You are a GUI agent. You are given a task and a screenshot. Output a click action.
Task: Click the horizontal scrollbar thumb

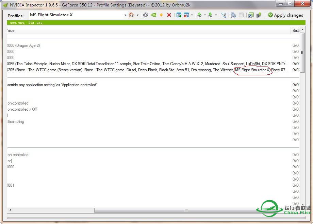[185, 210]
